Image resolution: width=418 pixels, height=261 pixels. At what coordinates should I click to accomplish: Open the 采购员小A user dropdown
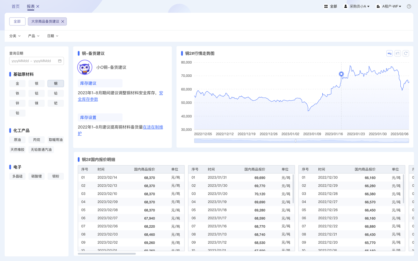pyautogui.click(x=360, y=7)
